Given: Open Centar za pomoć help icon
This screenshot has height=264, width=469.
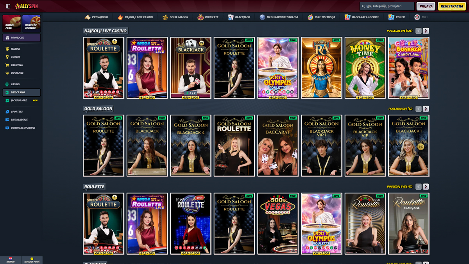Looking at the screenshot, I should (x=32, y=259).
